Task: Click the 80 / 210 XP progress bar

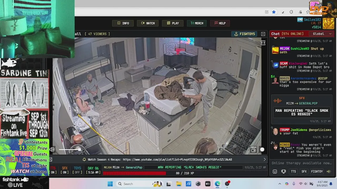Action: [185, 173]
